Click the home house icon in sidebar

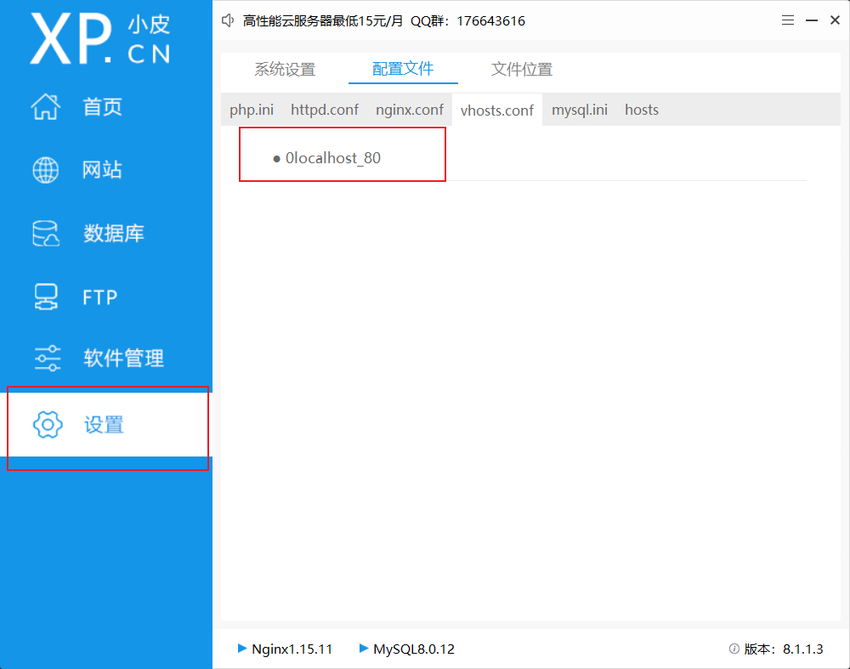click(x=46, y=106)
